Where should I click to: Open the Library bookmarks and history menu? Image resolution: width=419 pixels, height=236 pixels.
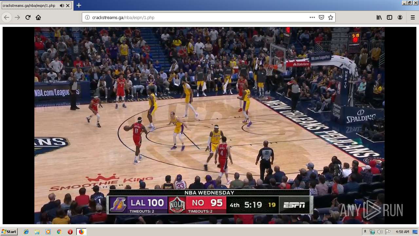tap(379, 17)
